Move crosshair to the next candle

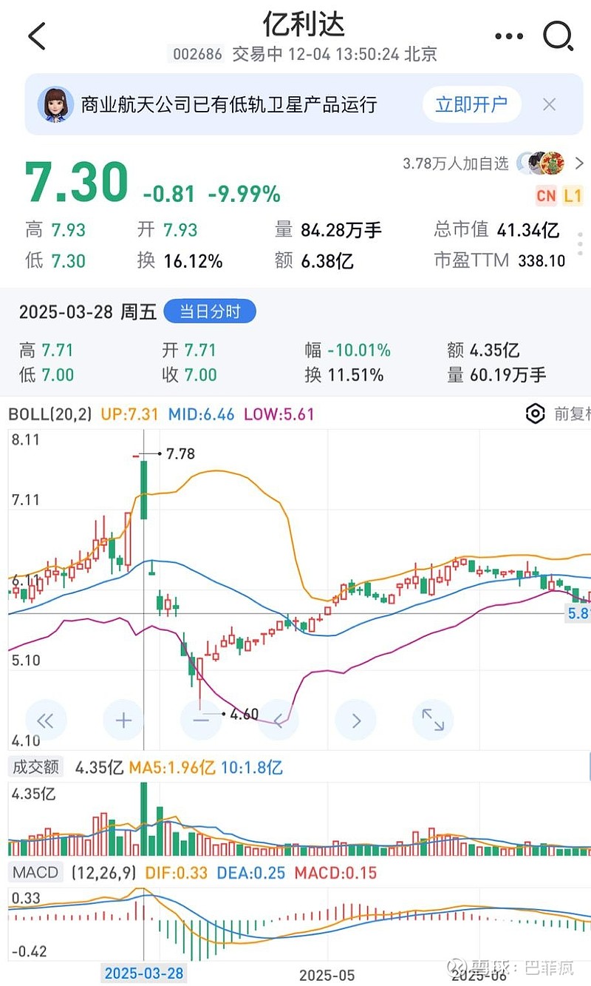pos(355,720)
